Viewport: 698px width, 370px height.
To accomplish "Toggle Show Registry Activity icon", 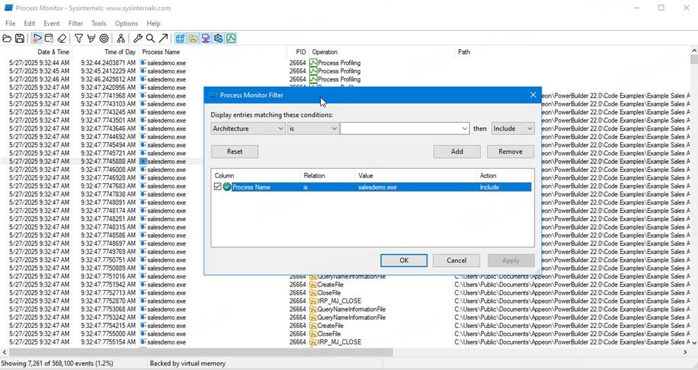I will tap(181, 38).
